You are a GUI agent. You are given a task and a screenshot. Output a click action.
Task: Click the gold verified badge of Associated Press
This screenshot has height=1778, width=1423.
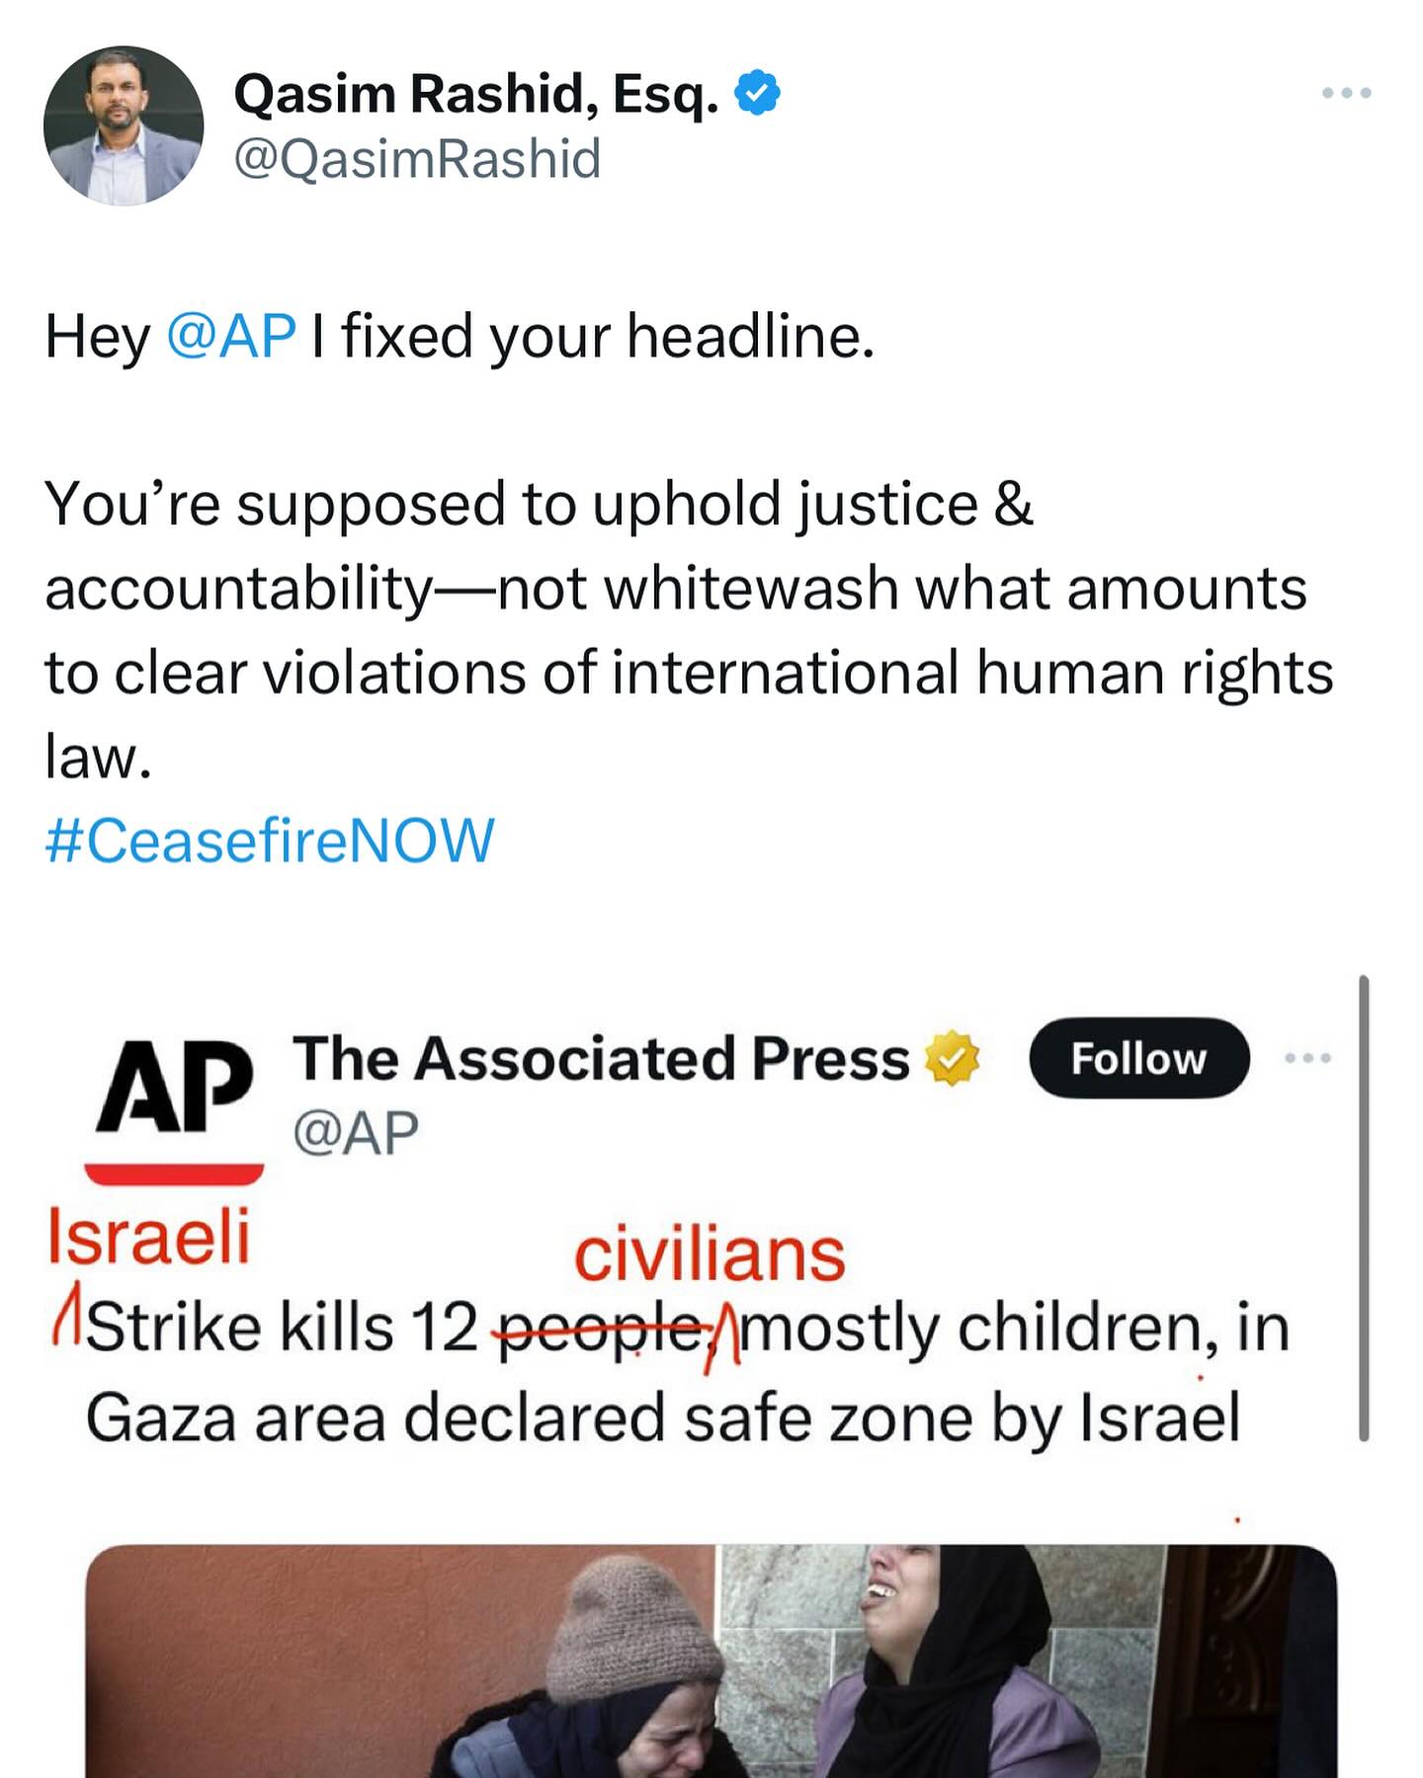coord(951,1058)
